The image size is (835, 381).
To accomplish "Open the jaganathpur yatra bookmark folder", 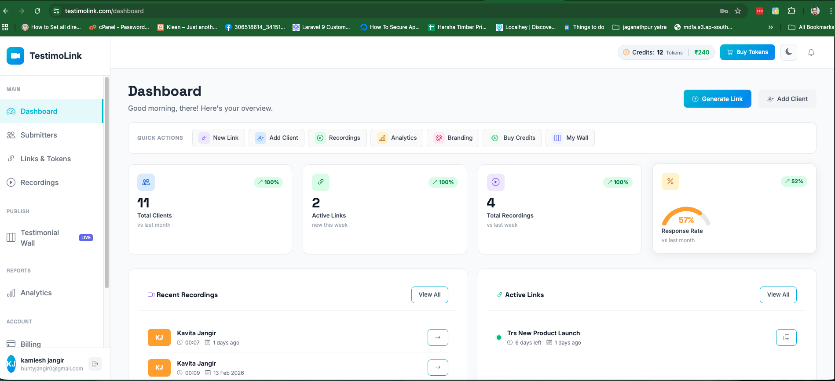I will point(639,27).
